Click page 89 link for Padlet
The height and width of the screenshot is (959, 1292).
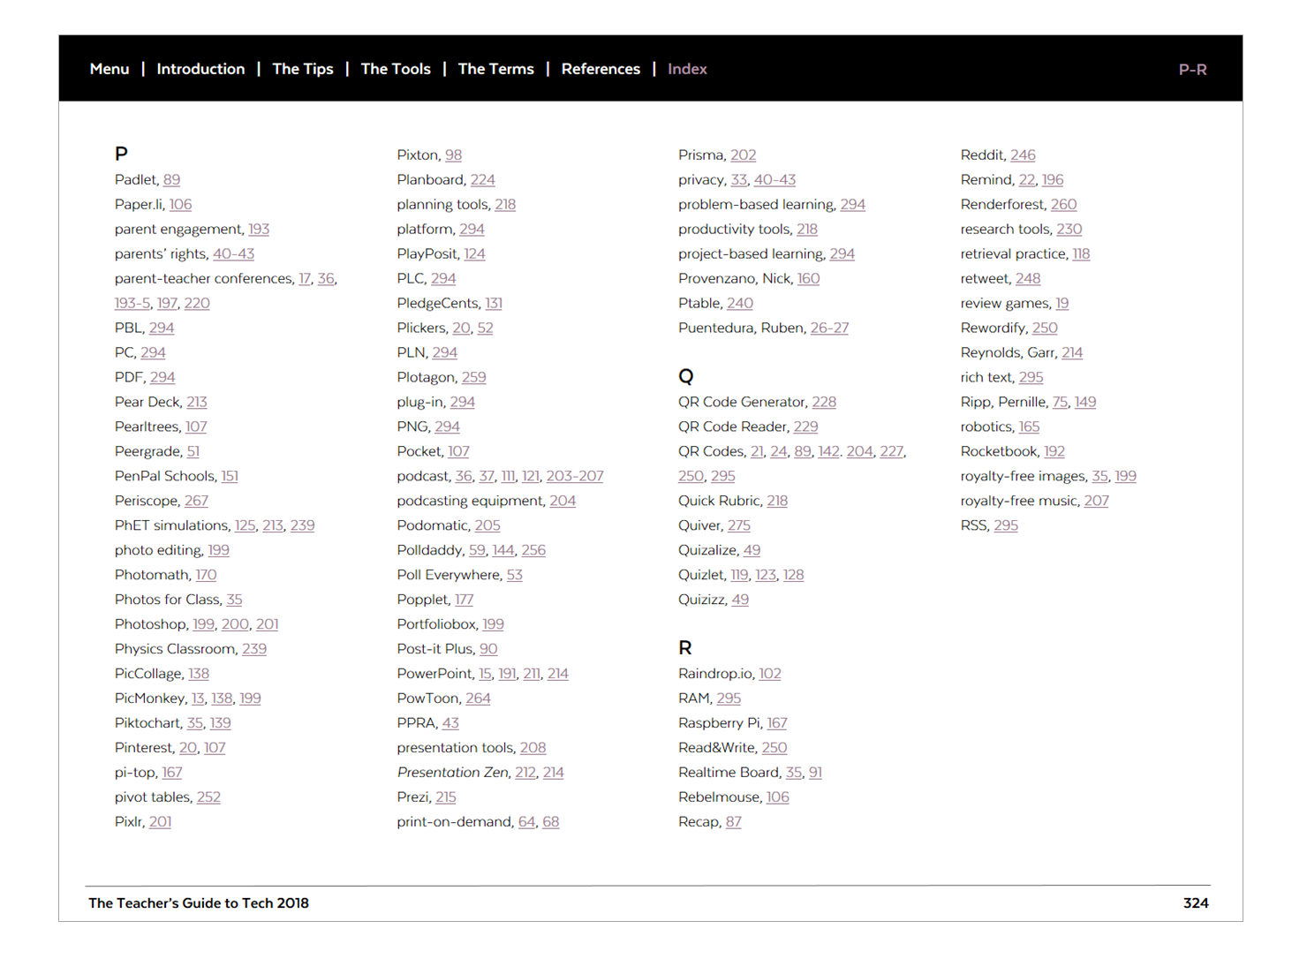tap(171, 179)
